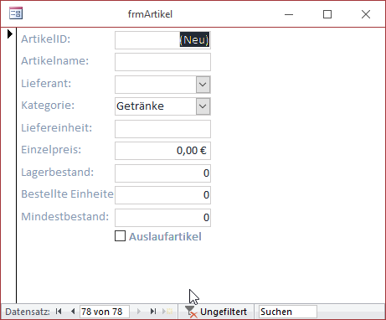Click the record selector arrow at left

pos(9,34)
